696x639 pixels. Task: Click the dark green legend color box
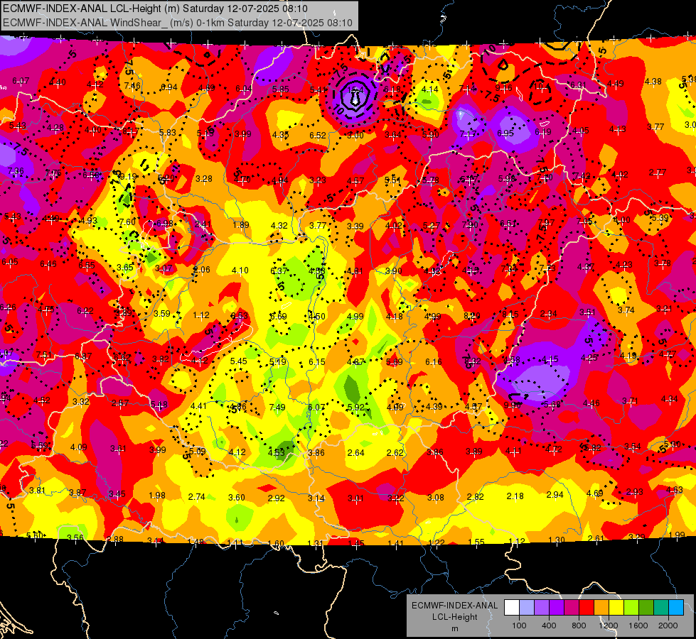(x=646, y=607)
